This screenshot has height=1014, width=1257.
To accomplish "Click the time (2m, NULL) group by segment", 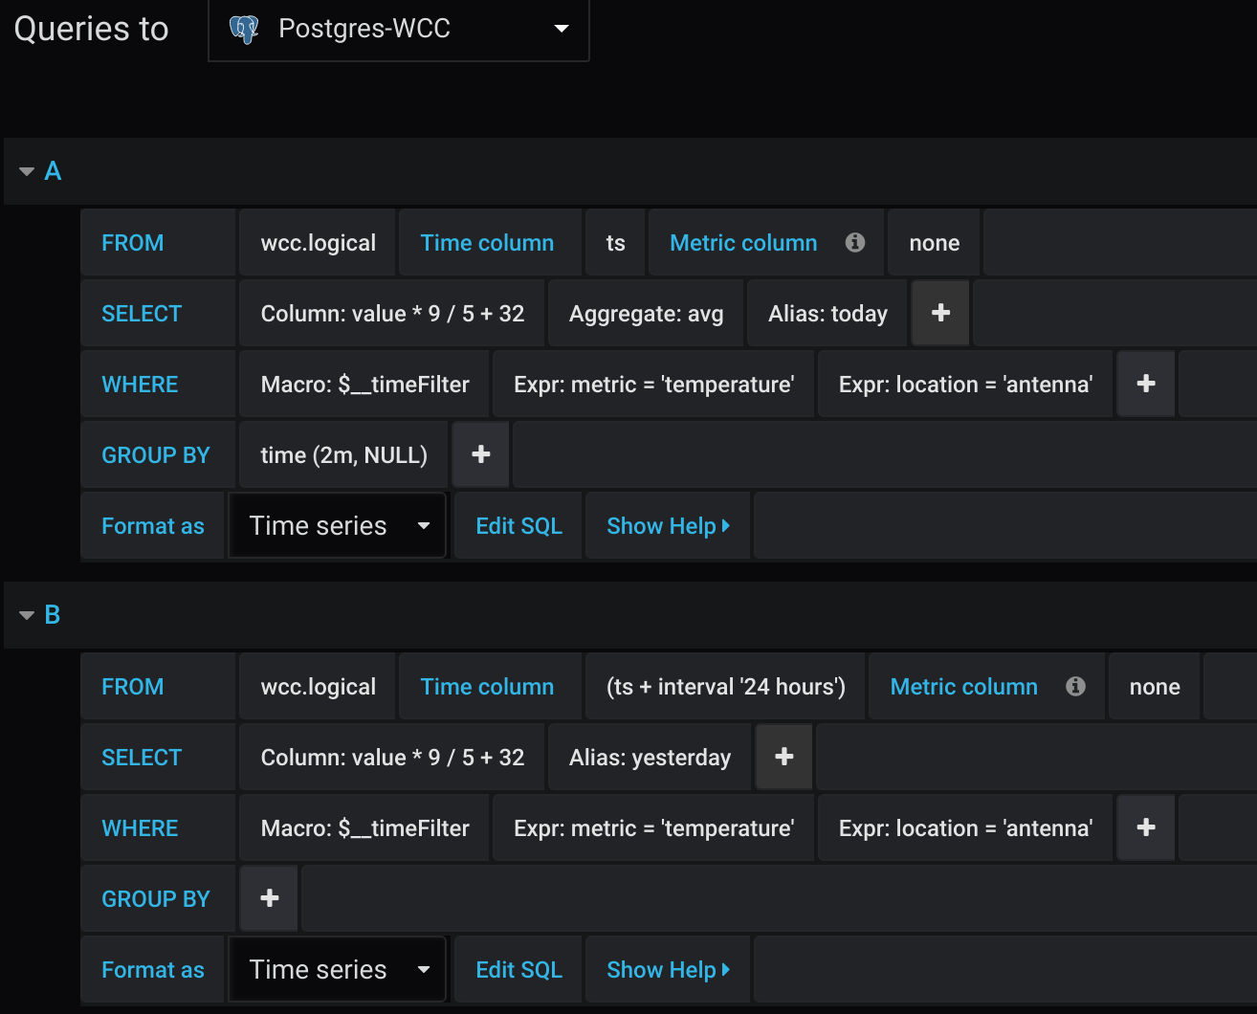I will (343, 454).
